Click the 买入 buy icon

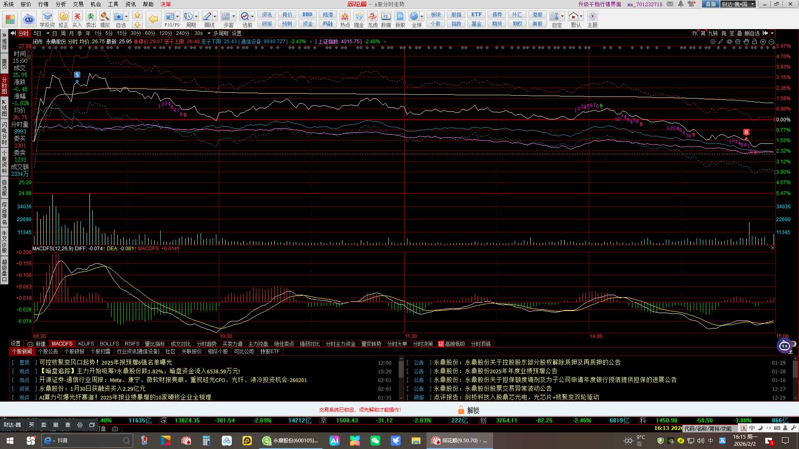point(77,17)
